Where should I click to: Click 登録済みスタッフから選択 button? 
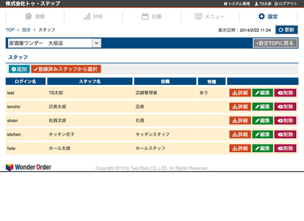click(66, 69)
